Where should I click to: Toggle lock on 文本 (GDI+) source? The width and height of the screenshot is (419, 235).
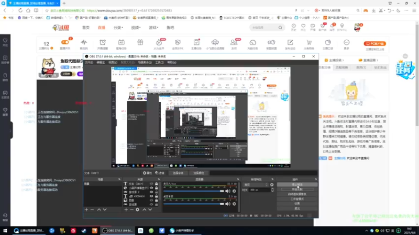[x=157, y=184]
